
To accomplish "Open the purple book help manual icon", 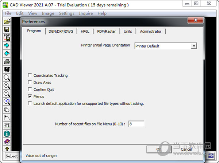I will pos(7,142).
